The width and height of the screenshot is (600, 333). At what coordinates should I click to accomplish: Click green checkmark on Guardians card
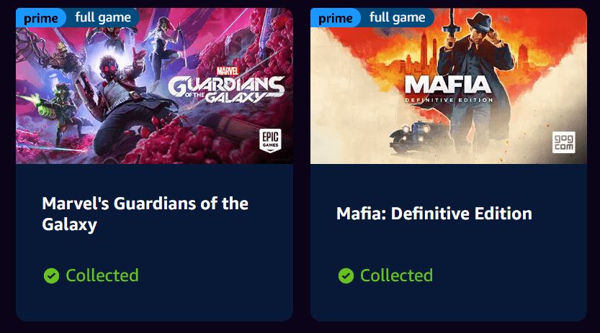(51, 275)
